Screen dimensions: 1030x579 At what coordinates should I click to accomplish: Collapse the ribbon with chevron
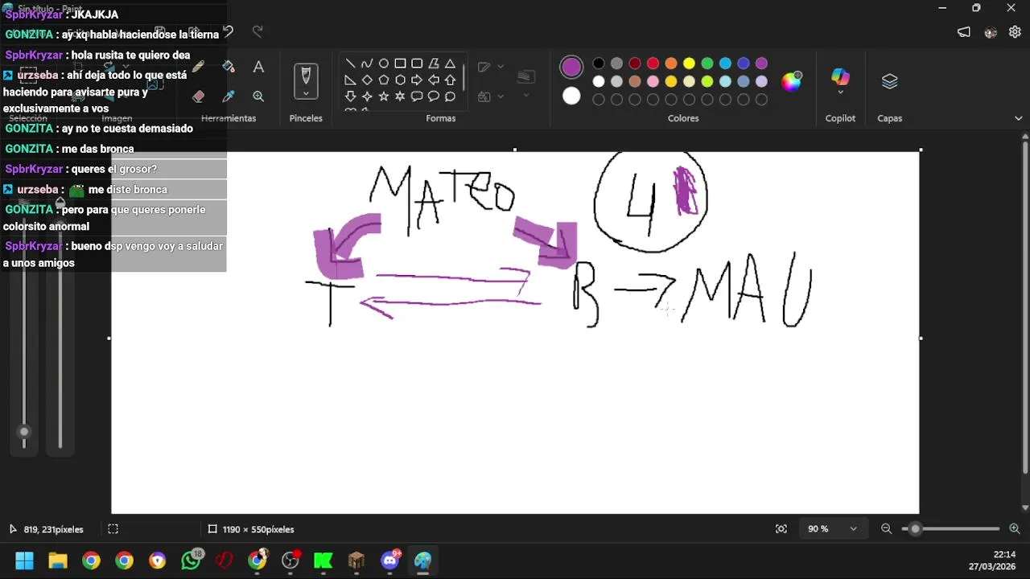pyautogui.click(x=1019, y=118)
